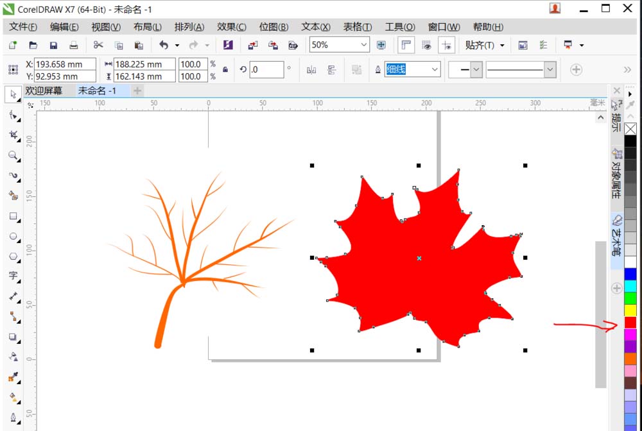Click the 艺术笔 docker tab

[x=616, y=239]
